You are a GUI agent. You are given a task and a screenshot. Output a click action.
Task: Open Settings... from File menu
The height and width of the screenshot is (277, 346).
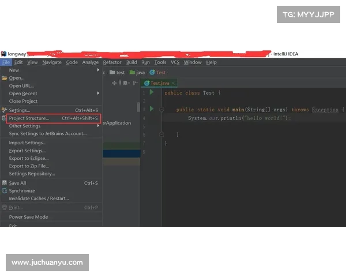tap(51, 110)
